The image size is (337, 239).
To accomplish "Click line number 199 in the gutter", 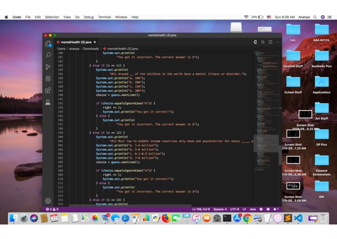I will [x=61, y=133].
